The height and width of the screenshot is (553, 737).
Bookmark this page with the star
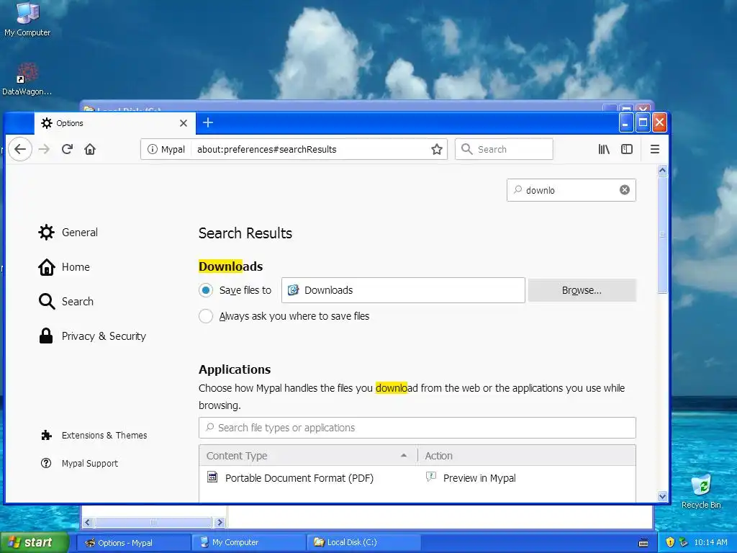(437, 149)
